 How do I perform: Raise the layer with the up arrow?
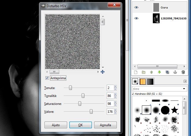152,72
